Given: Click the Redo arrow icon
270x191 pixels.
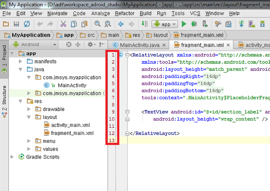Looking at the screenshot, I should point(50,24).
